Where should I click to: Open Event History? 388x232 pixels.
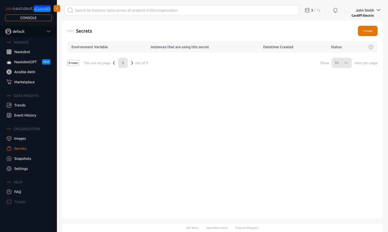click(x=25, y=115)
